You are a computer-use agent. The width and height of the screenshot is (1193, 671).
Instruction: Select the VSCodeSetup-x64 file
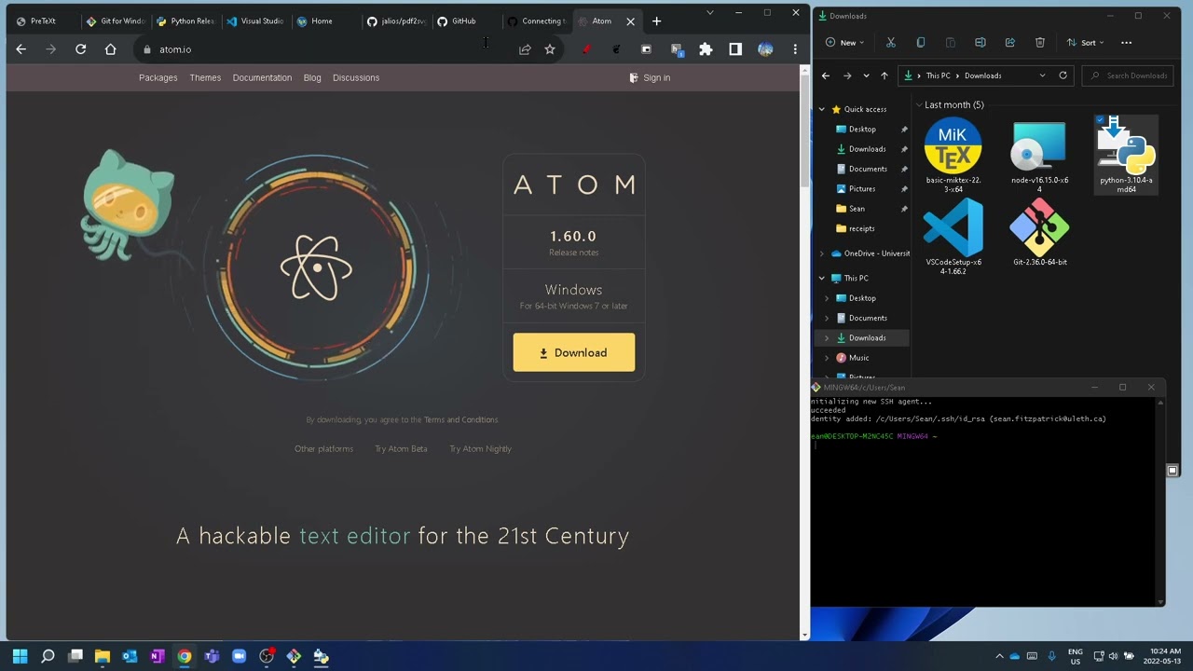coord(953,237)
